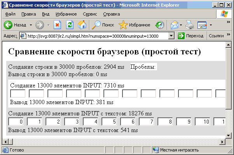Image resolution: width=234 pixels, height=155 pixels.
Task: Go to the Home page icon
Action: 82,25
